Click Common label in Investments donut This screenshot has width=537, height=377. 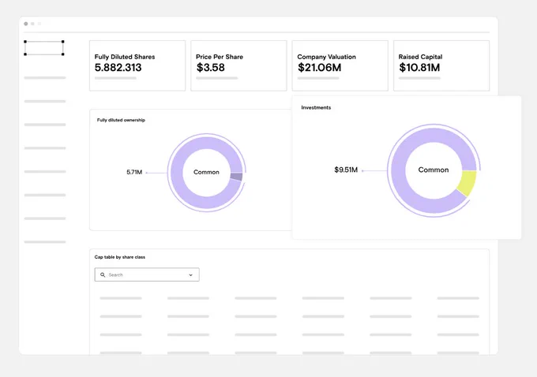click(x=434, y=170)
